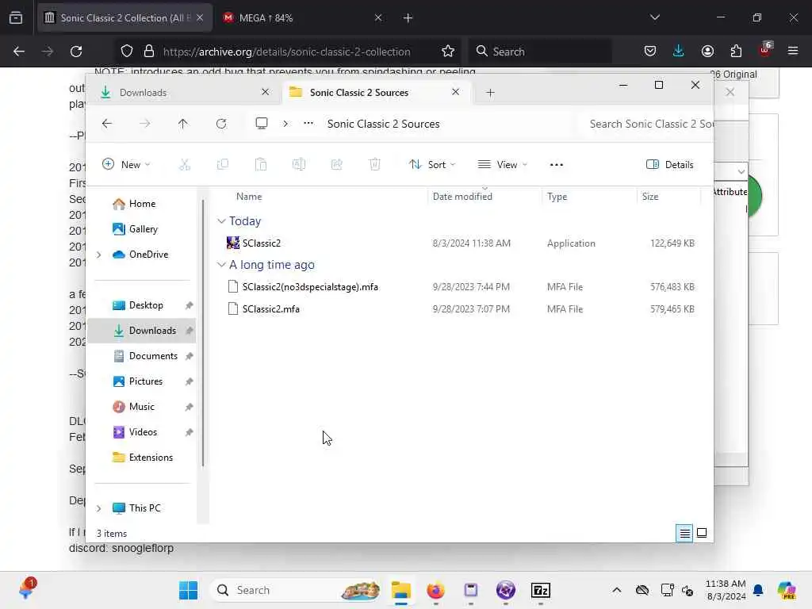The height and width of the screenshot is (609, 812).
Task: Go back in File Explorer
Action: coord(107,124)
